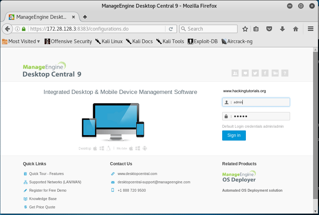Open downloads arrow icon
The image size is (319, 215).
(282, 29)
